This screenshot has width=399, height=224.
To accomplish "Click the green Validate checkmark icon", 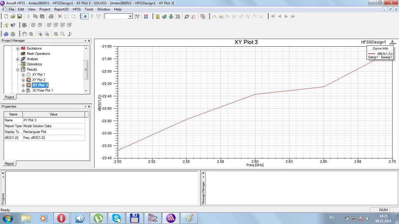I will [x=164, y=16].
